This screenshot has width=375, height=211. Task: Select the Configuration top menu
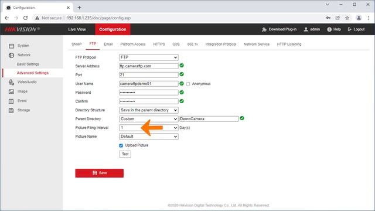pyautogui.click(x=112, y=29)
